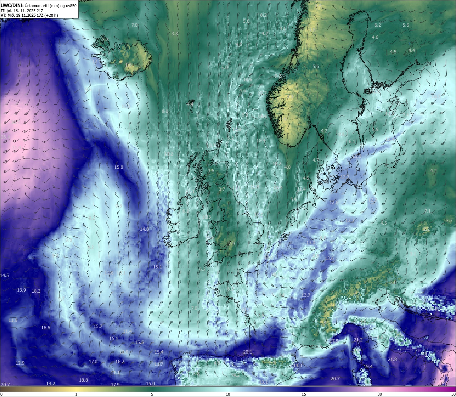Click the 3.0 value label over the Alps
456x397 pixels.
pyautogui.click(x=393, y=282)
